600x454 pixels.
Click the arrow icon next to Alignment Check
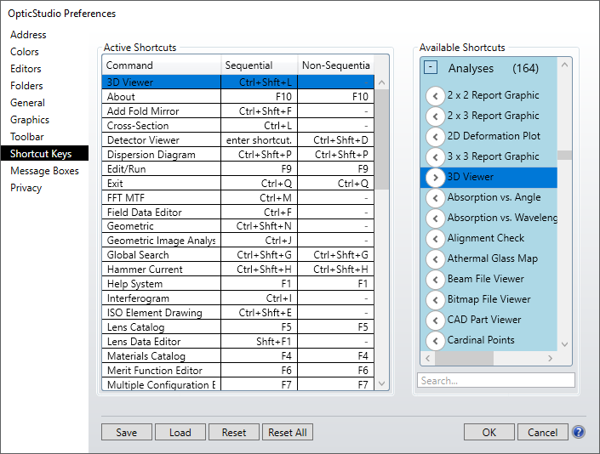435,238
